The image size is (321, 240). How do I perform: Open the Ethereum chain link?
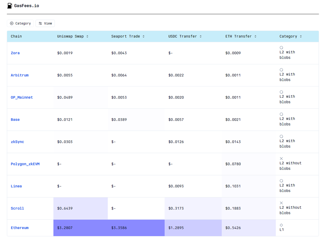(20, 228)
